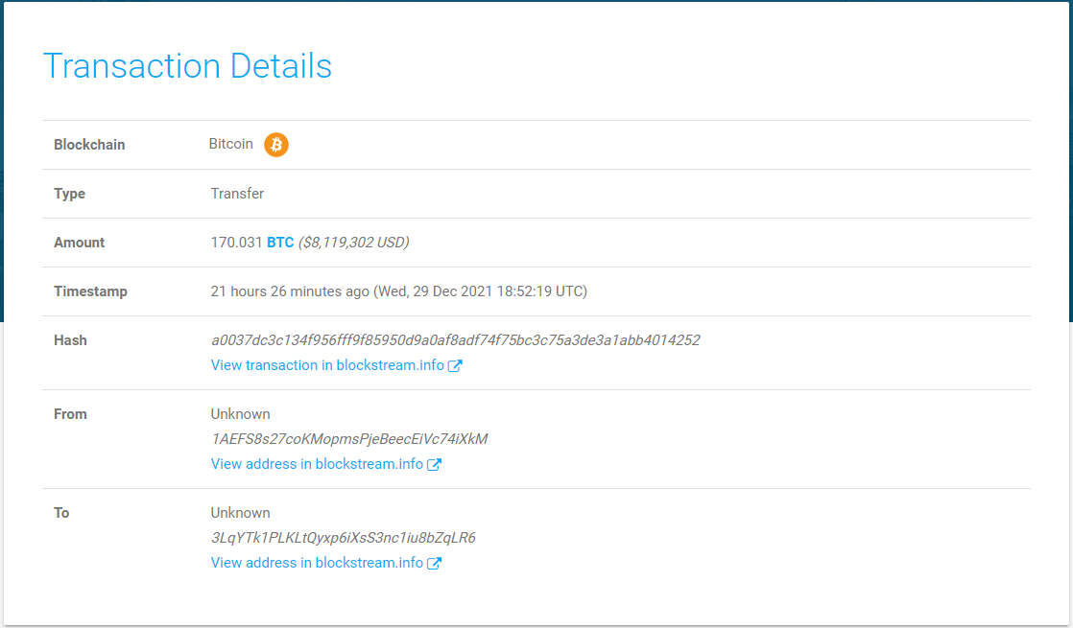Open View transaction in blockstream.info link
Image resolution: width=1073 pixels, height=628 pixels.
coord(327,365)
